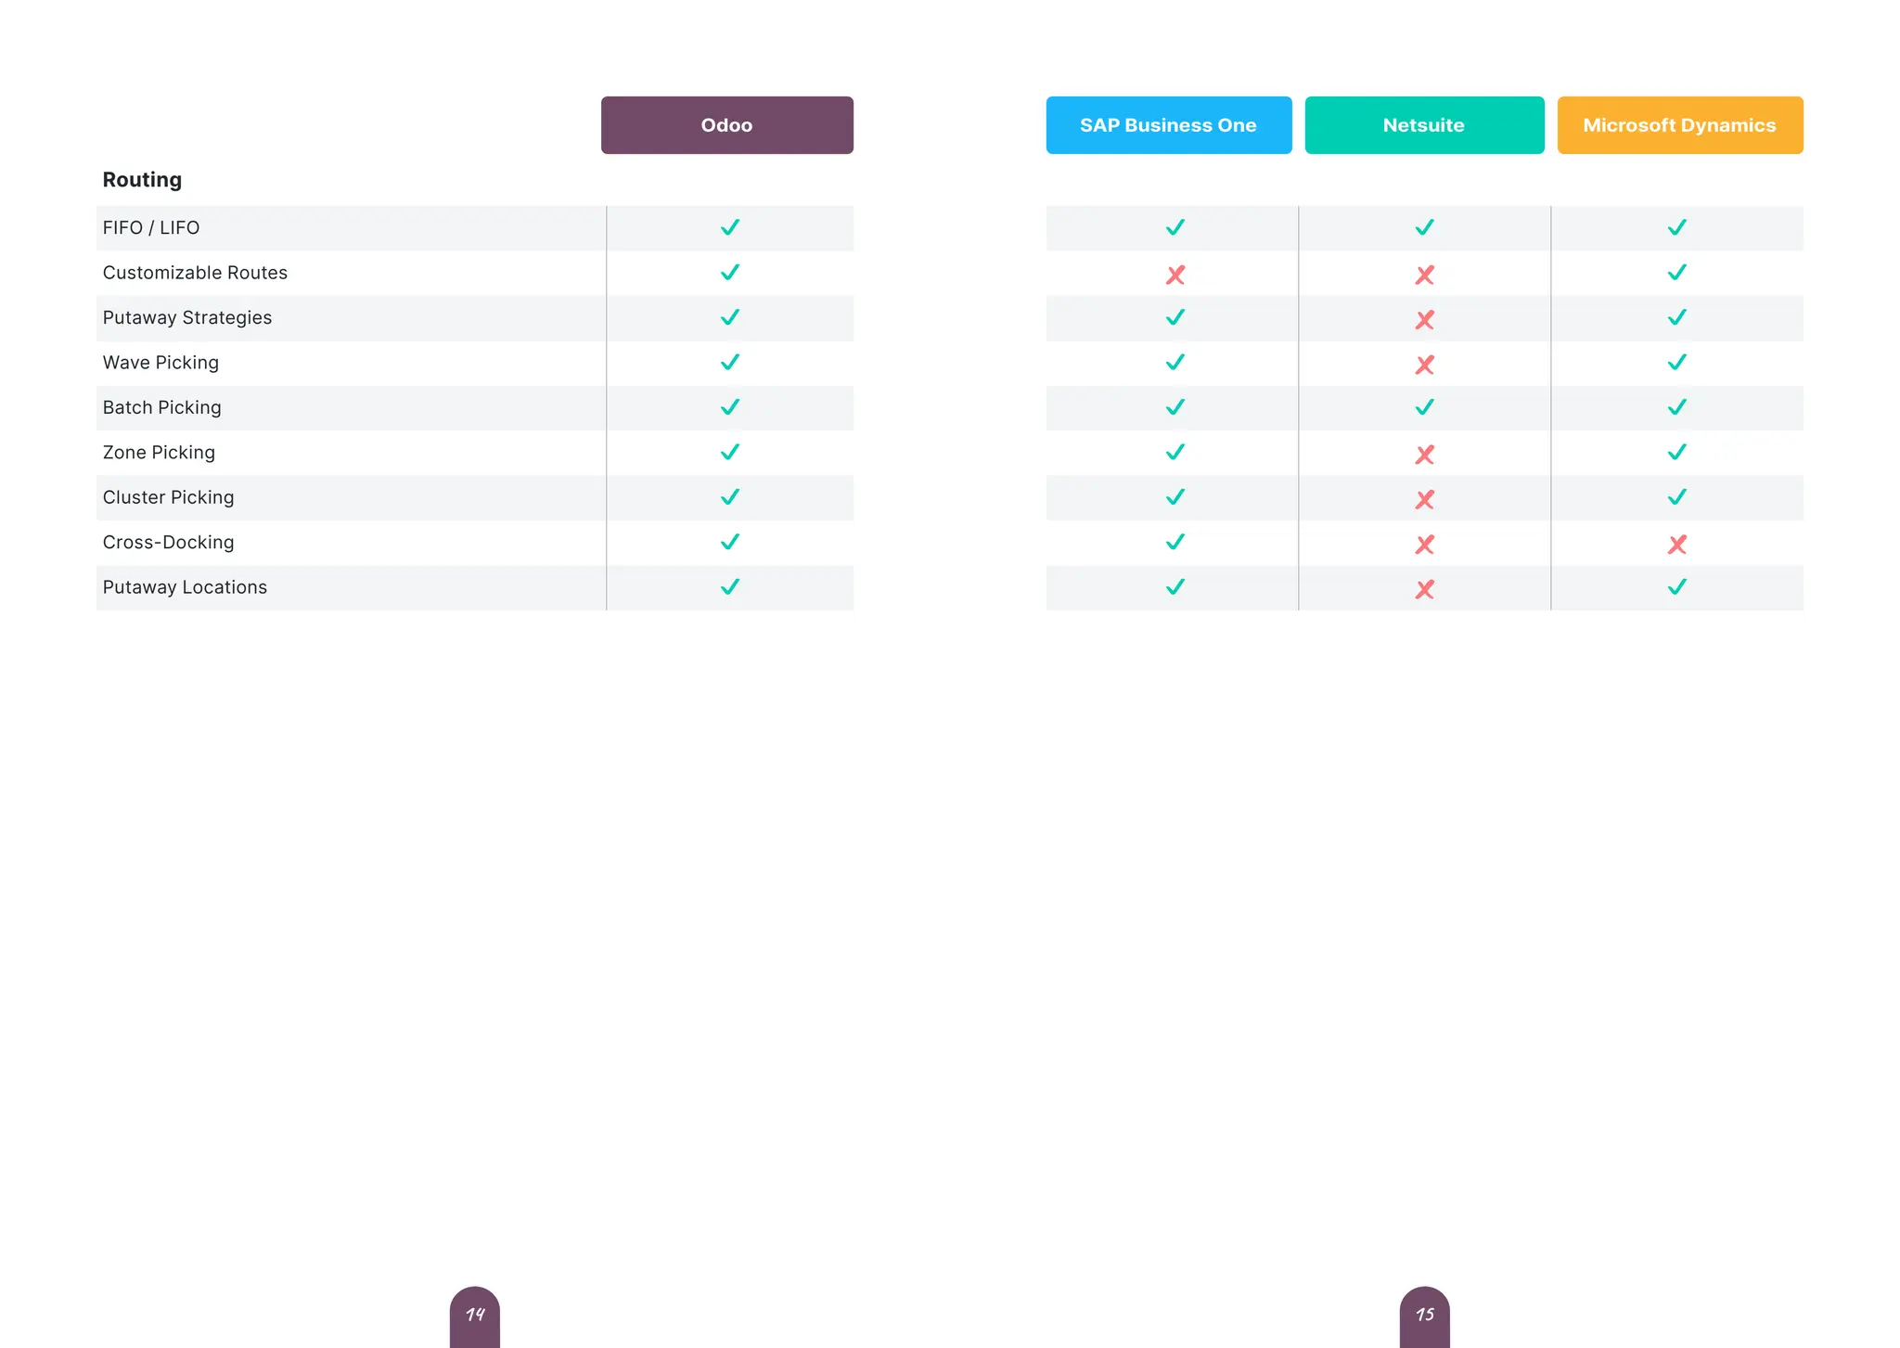Select the Cluster Picking row label
Viewport: 1900px width, 1348px height.
tap(168, 497)
